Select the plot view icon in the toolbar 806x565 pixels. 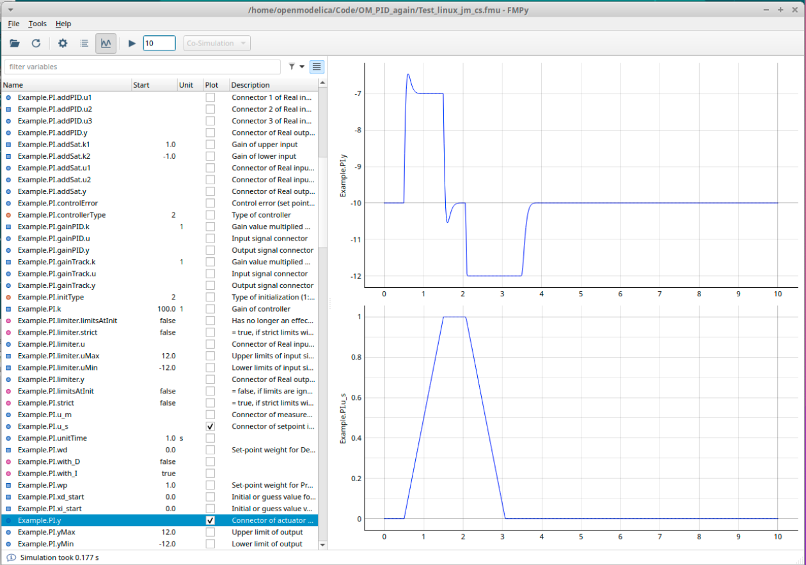[x=106, y=43]
